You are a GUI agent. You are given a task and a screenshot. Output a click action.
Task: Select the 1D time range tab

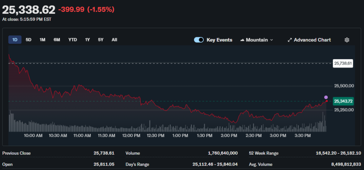(x=15, y=40)
